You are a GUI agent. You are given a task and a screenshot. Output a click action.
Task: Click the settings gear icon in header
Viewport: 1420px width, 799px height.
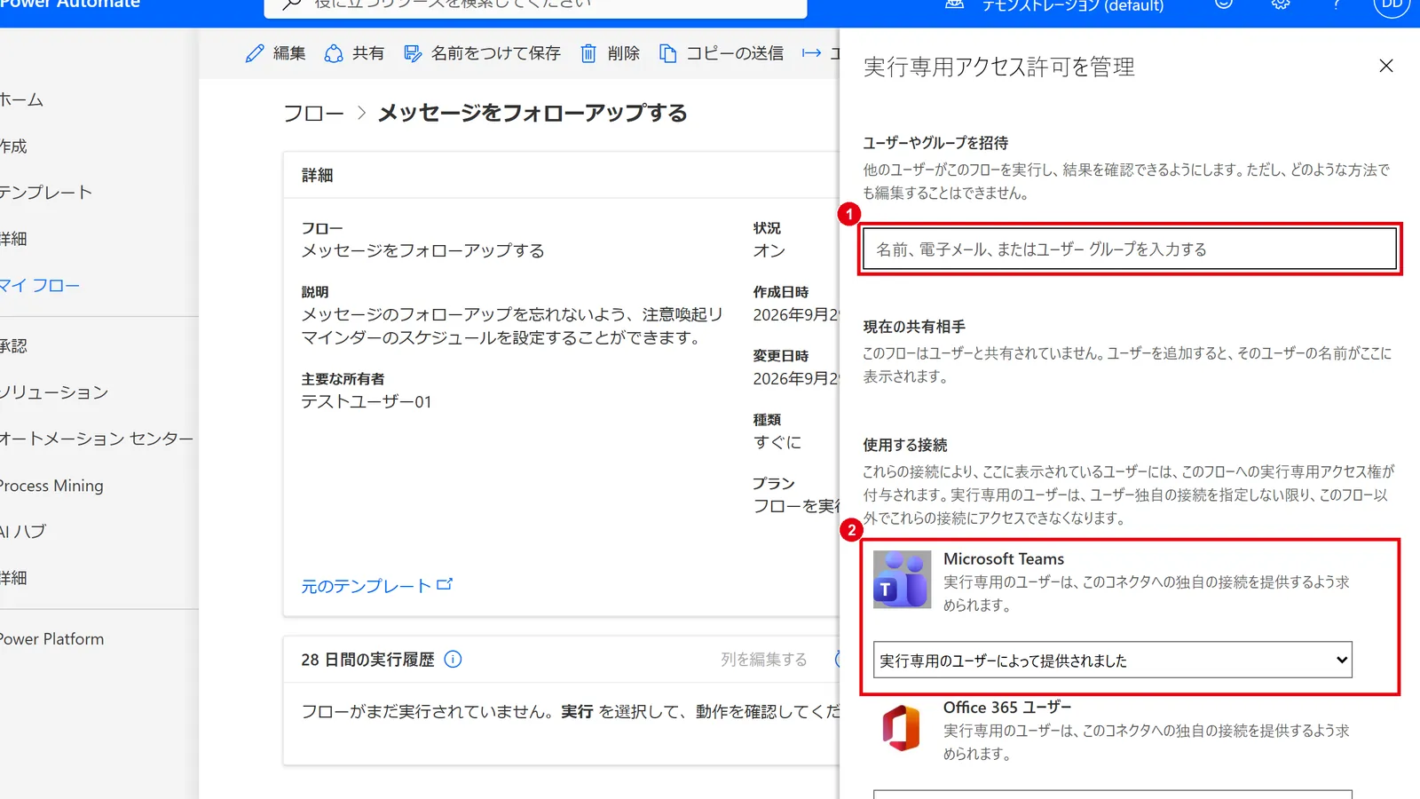[1280, 4]
